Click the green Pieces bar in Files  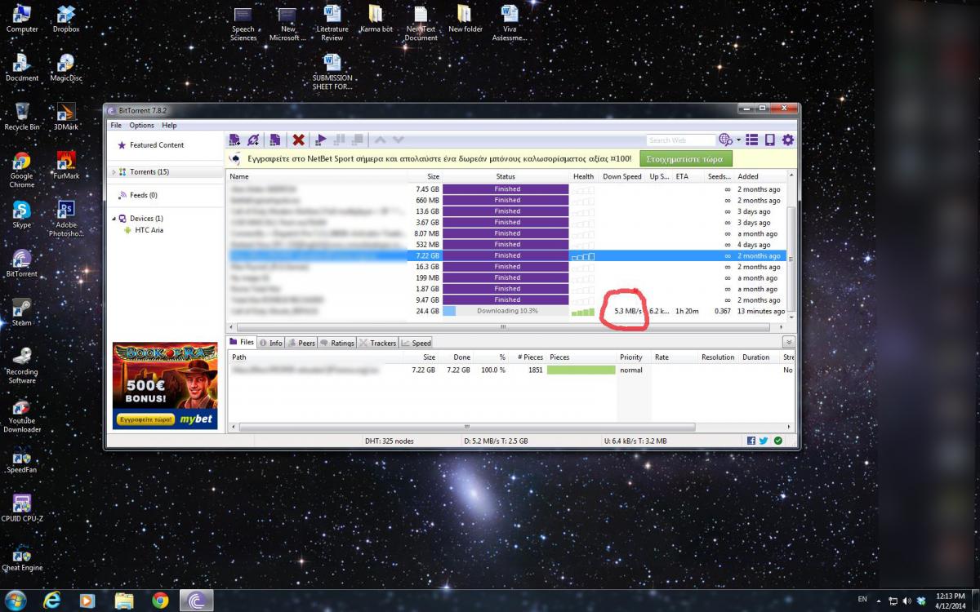581,370
